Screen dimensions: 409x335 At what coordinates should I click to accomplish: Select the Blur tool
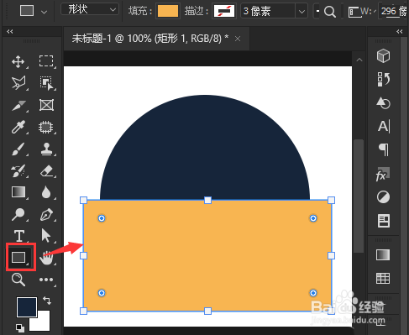(46, 192)
